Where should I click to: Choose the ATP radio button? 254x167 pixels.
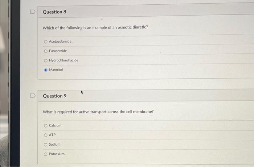[x=46, y=135]
